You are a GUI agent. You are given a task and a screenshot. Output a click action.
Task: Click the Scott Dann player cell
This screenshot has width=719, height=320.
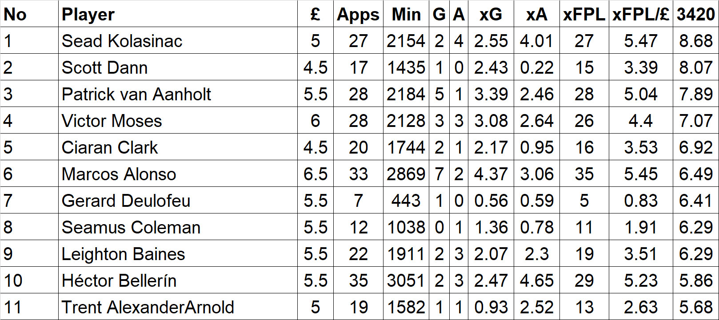[178, 67]
